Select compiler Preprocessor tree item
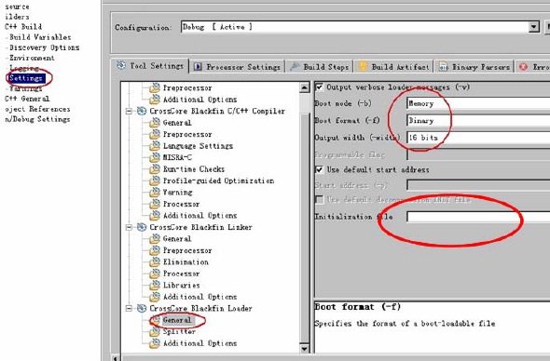This screenshot has height=361, width=550. [x=187, y=135]
